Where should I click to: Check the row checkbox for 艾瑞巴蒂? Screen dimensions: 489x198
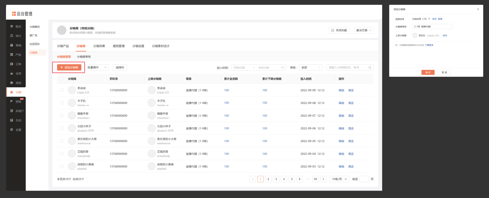[62, 154]
